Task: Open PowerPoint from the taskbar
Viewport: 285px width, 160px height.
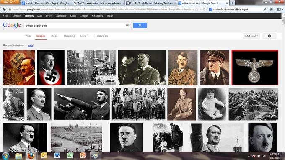Action: (x=83, y=156)
